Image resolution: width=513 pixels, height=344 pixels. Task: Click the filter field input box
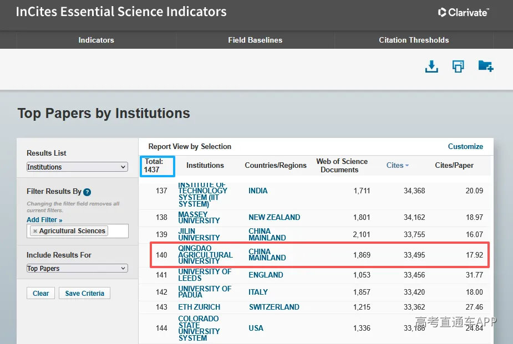point(78,231)
